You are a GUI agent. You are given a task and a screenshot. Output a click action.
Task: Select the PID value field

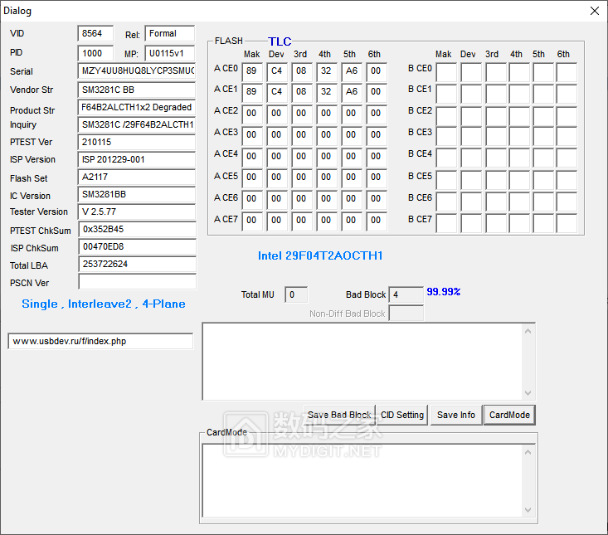pyautogui.click(x=95, y=52)
